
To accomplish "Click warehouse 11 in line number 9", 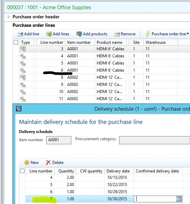I will 147,85.
